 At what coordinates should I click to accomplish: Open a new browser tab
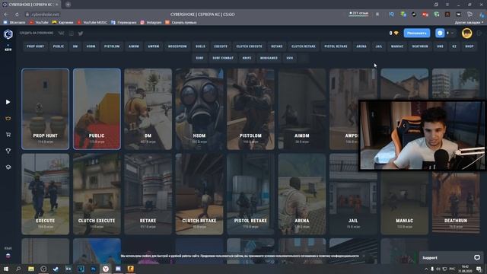68,5
